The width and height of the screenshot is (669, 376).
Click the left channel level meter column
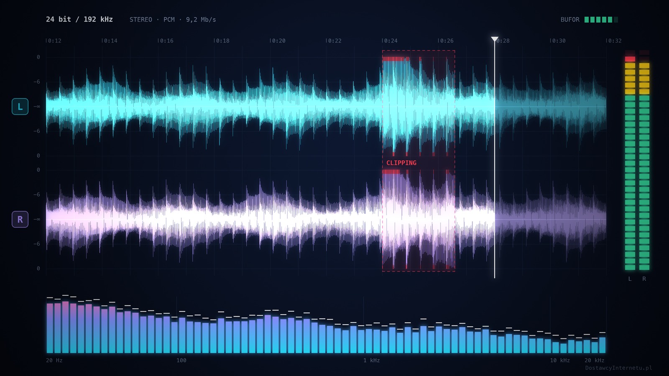coord(630,160)
